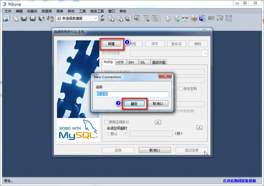
Task: Click the execute and edit resultset icon
Action: click(x=41, y=18)
